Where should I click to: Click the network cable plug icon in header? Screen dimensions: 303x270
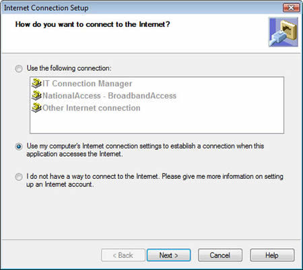pyautogui.click(x=283, y=32)
